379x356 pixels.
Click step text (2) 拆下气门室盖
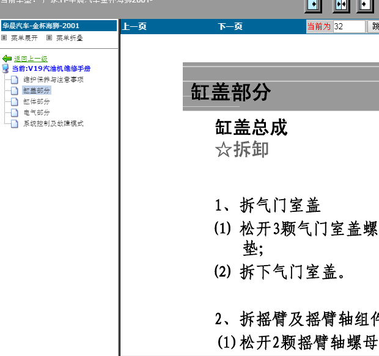point(280,272)
